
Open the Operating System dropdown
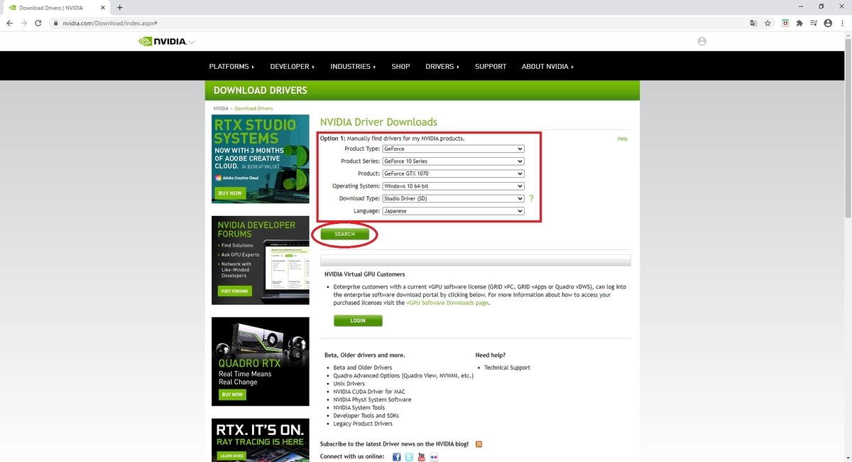453,186
